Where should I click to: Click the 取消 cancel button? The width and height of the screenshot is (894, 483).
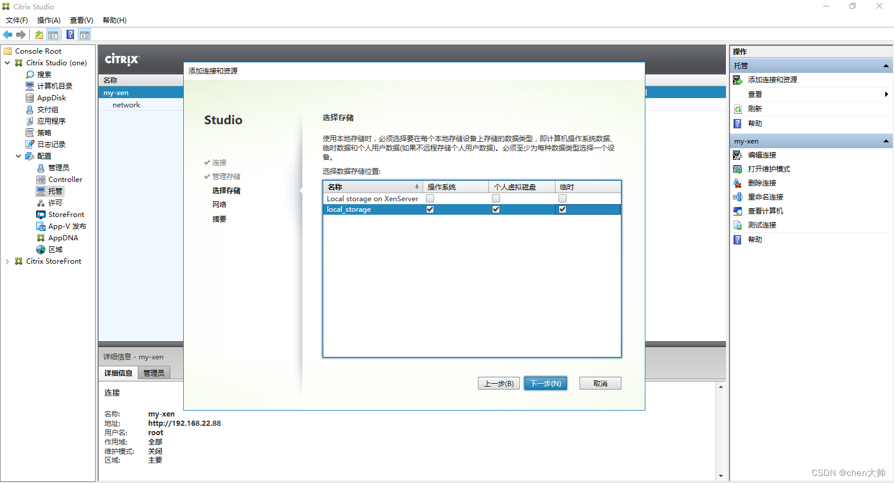(x=600, y=384)
